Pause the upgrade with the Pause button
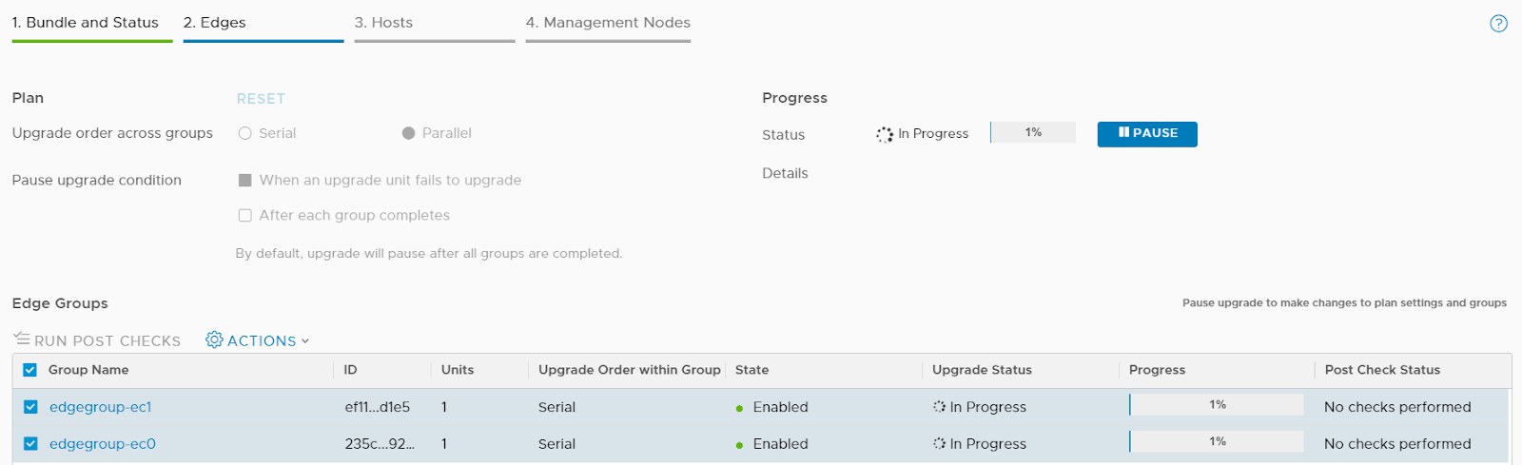The width and height of the screenshot is (1522, 465). pos(1147,134)
